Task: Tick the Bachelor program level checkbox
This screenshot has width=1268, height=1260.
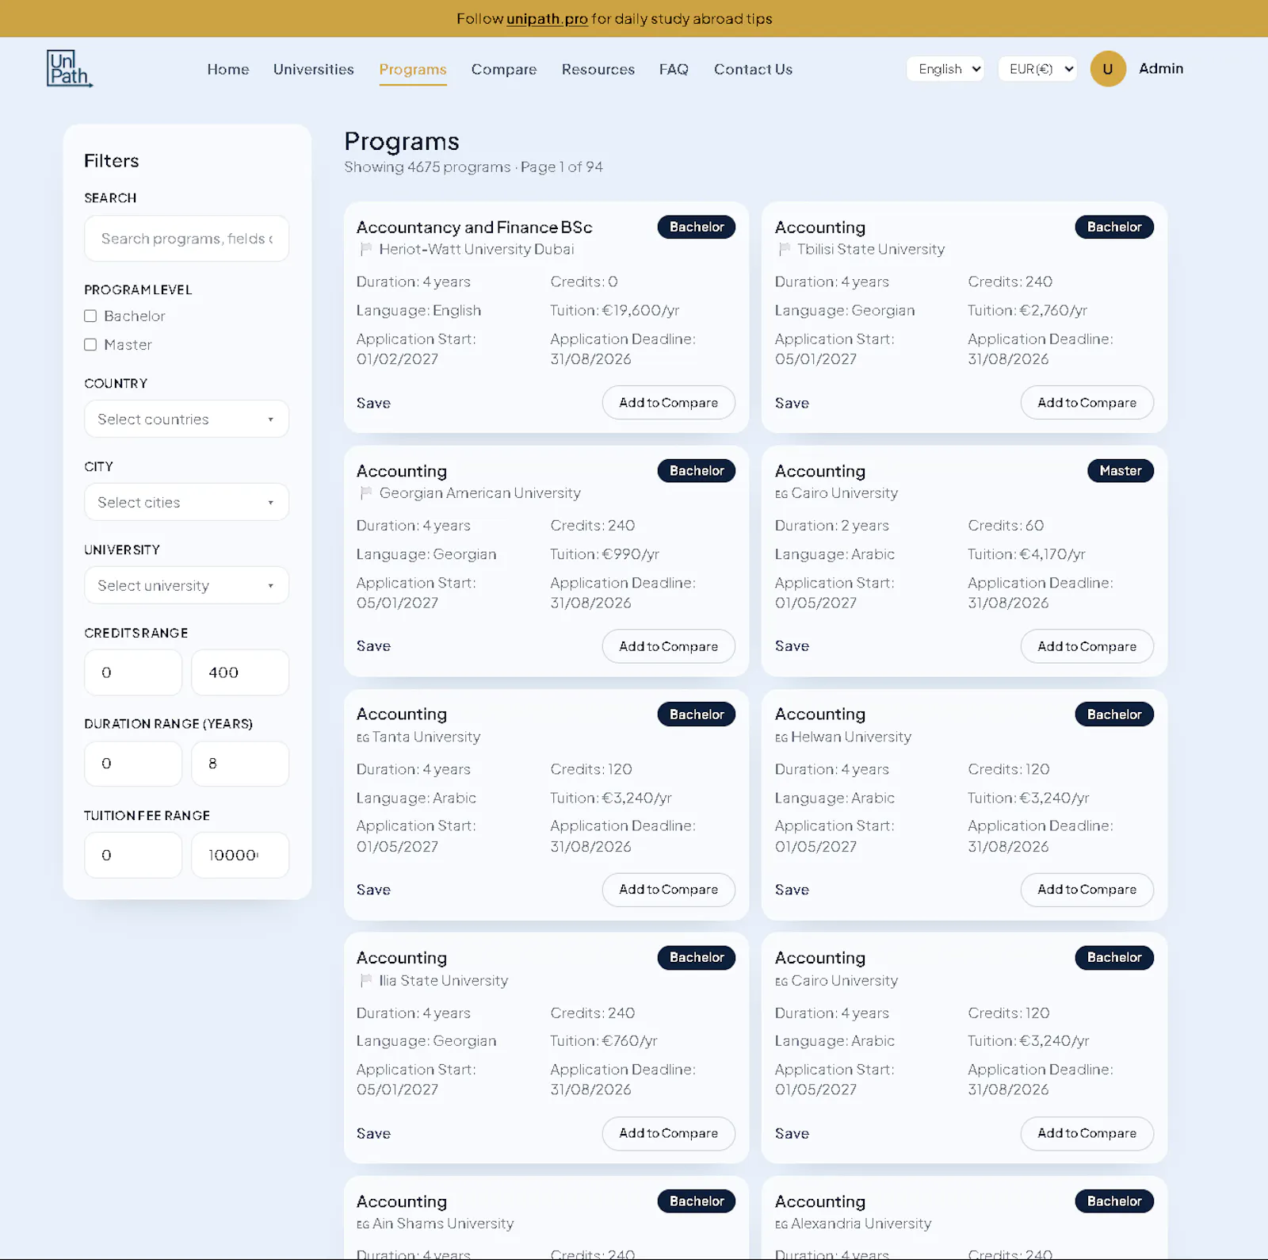Action: pyautogui.click(x=90, y=316)
